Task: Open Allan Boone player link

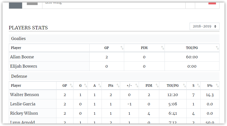Action: tap(22, 57)
